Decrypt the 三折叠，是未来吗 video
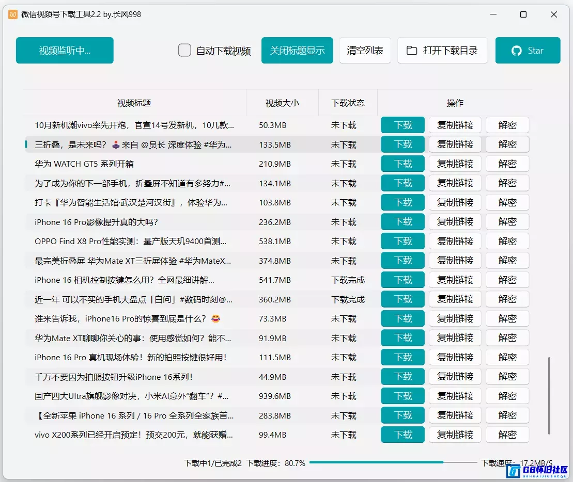The image size is (573, 482). point(507,144)
